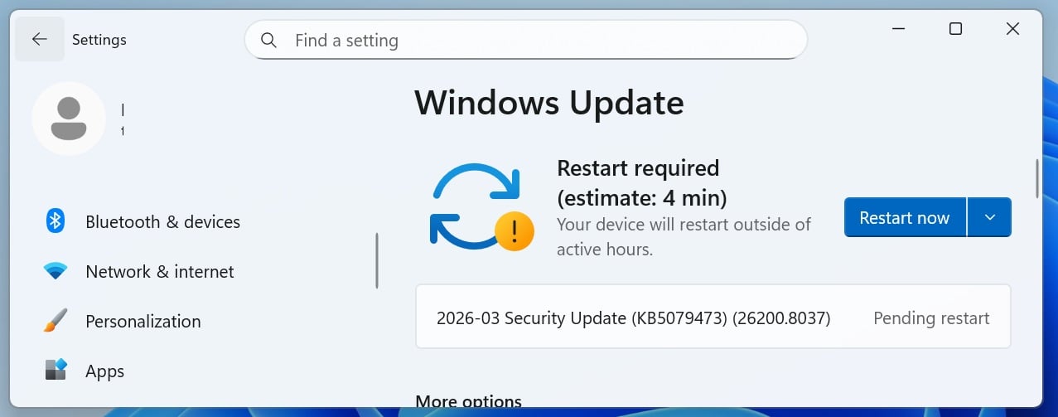Click the main page vertical scrollbar
Image resolution: width=1058 pixels, height=417 pixels.
coord(1036,177)
